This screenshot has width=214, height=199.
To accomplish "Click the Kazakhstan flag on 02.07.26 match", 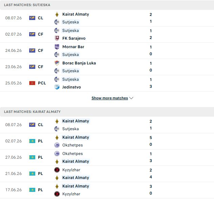I will (x=32, y=141).
